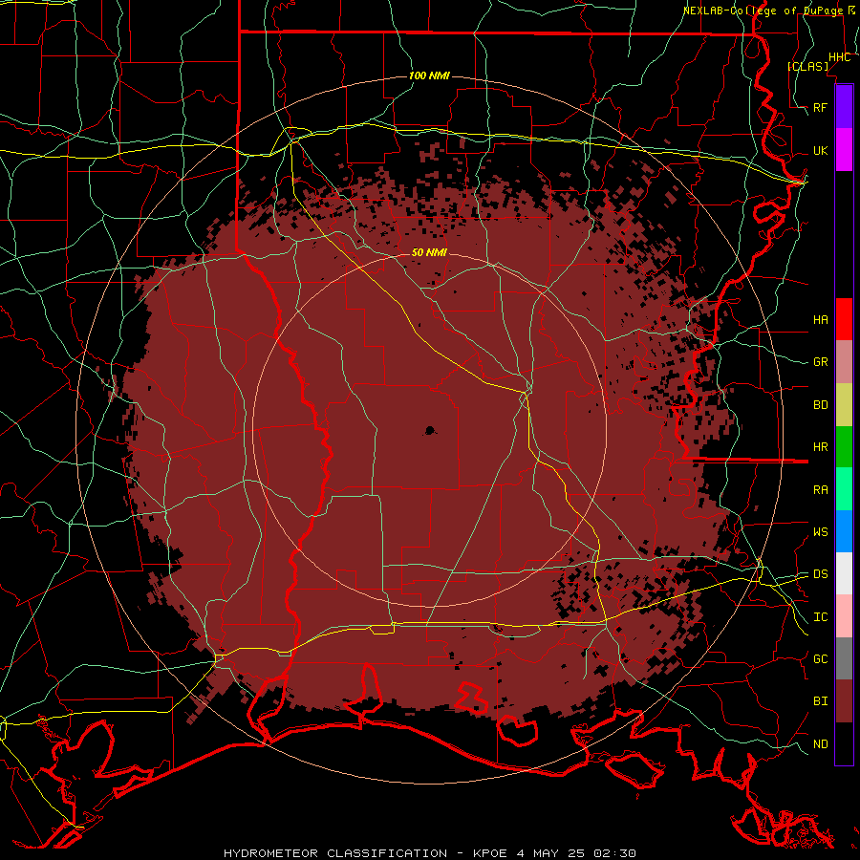
Task: Click the blue WS legend swatch
Action: pyautogui.click(x=844, y=531)
